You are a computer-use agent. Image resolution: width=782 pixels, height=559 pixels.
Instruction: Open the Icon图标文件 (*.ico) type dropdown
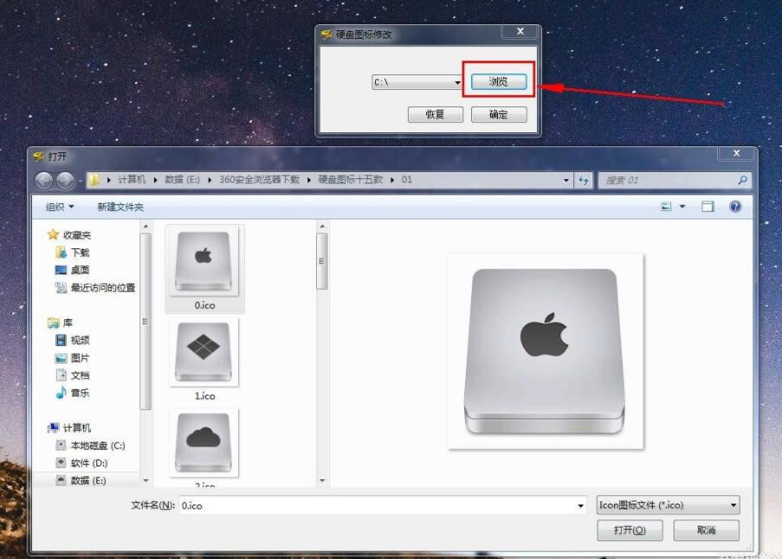(x=668, y=505)
